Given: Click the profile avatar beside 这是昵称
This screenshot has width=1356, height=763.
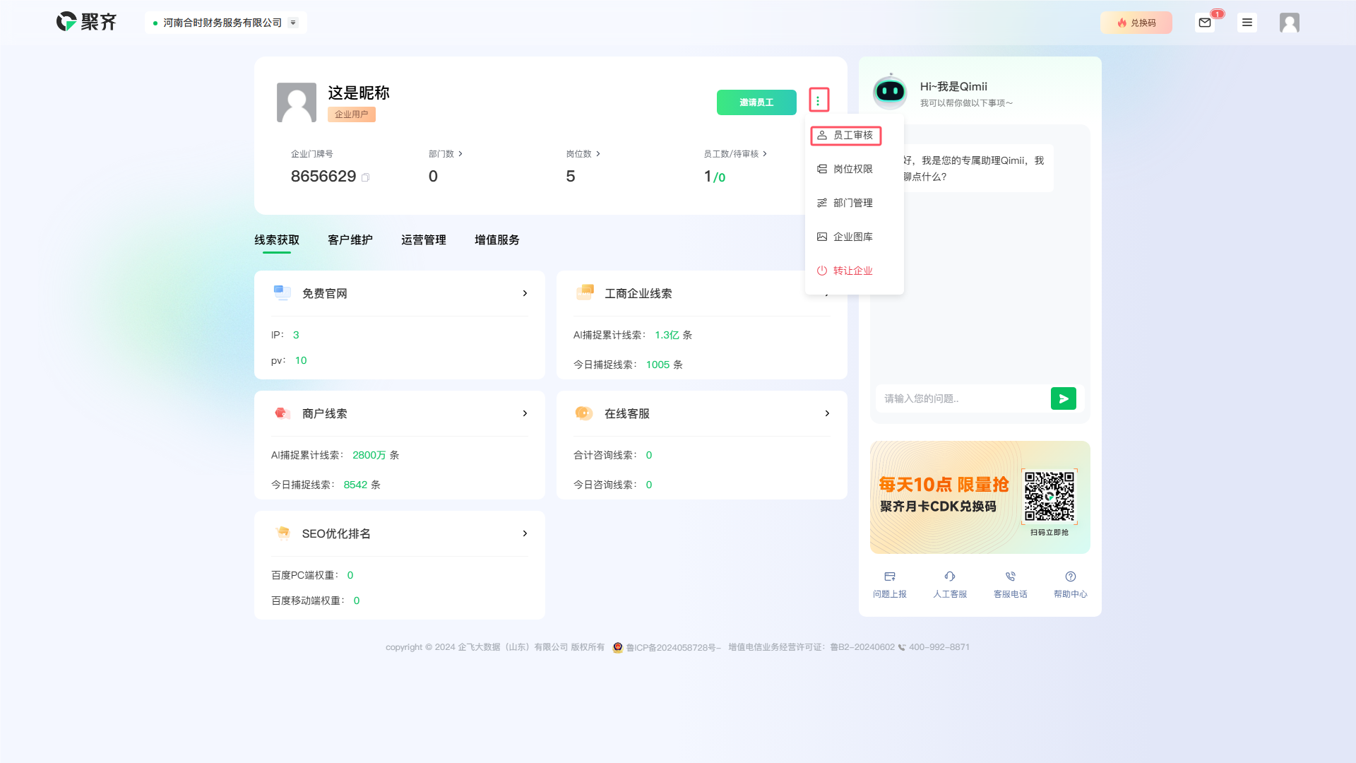Looking at the screenshot, I should coord(297,102).
